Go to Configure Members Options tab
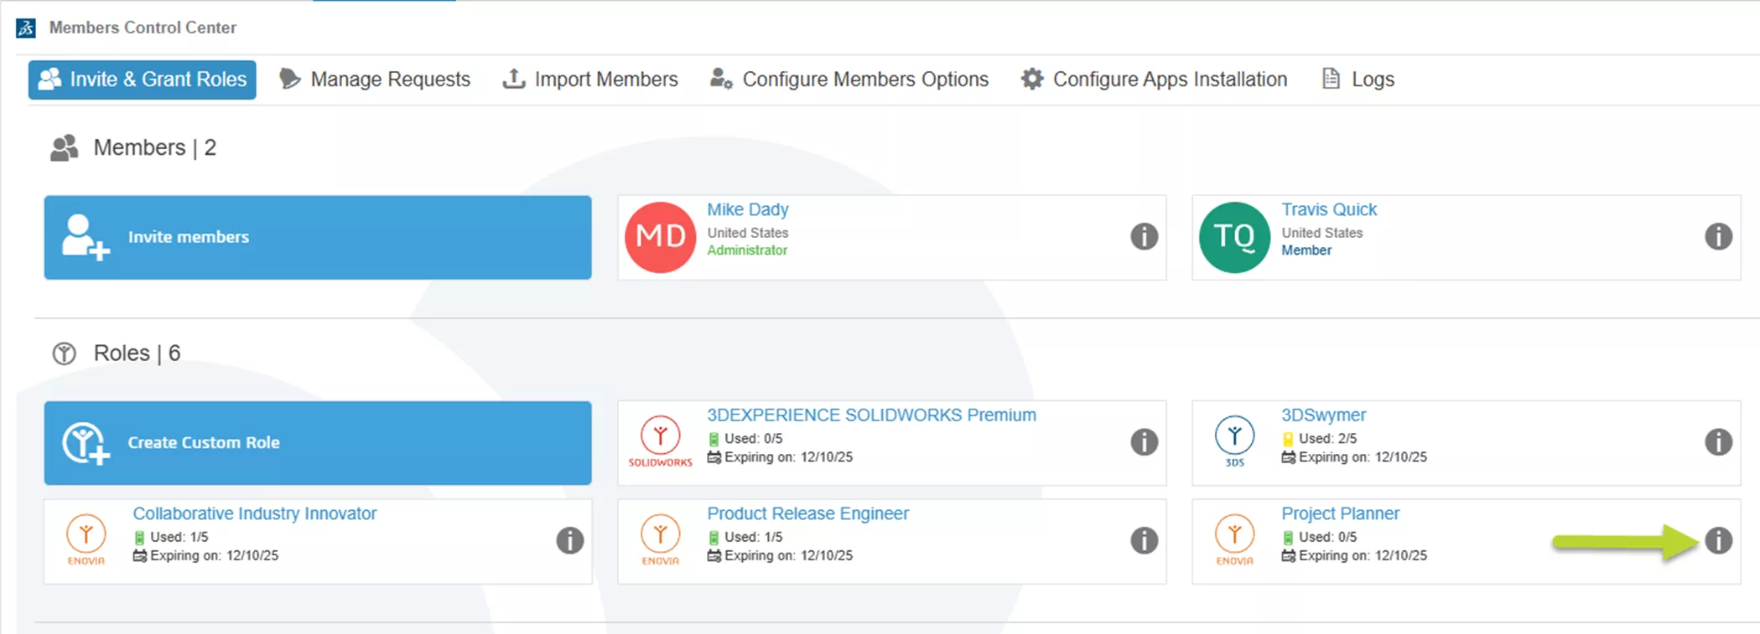The image size is (1760, 634). click(849, 80)
